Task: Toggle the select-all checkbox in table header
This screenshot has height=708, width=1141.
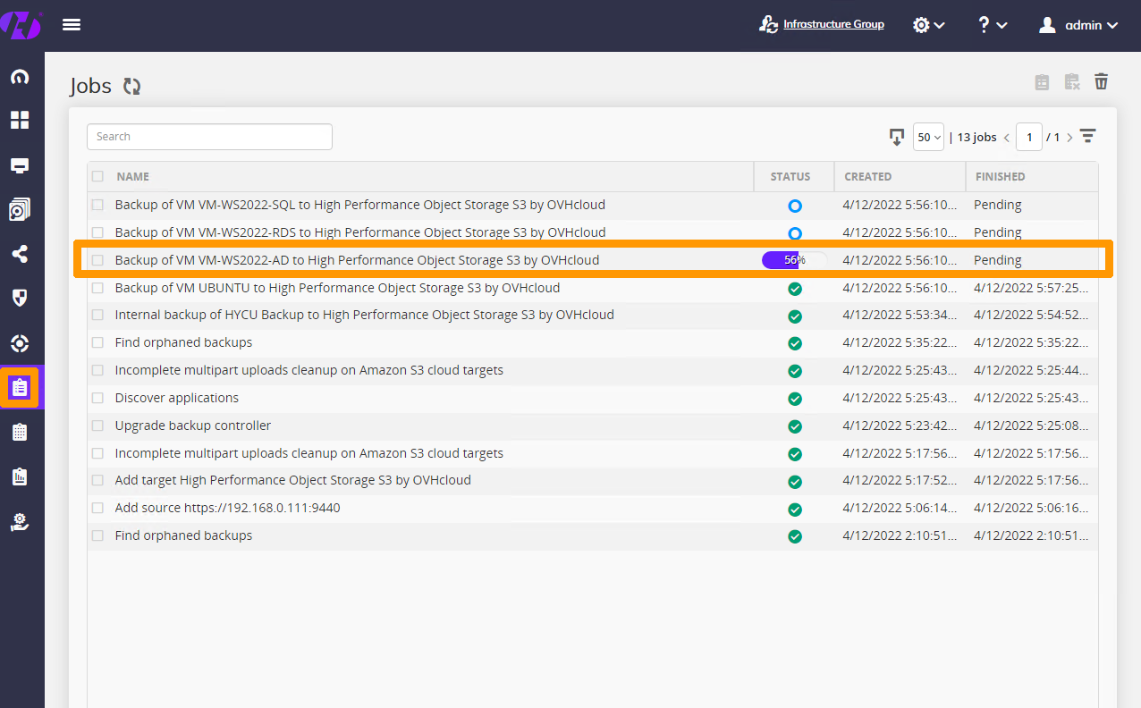Action: click(97, 176)
